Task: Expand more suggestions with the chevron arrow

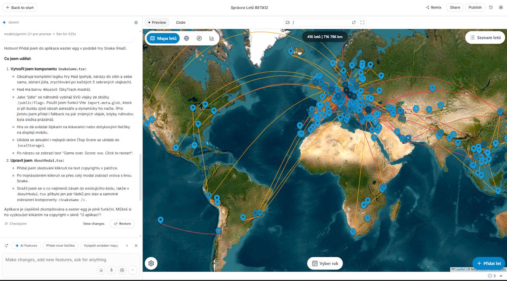Action: tap(128, 246)
